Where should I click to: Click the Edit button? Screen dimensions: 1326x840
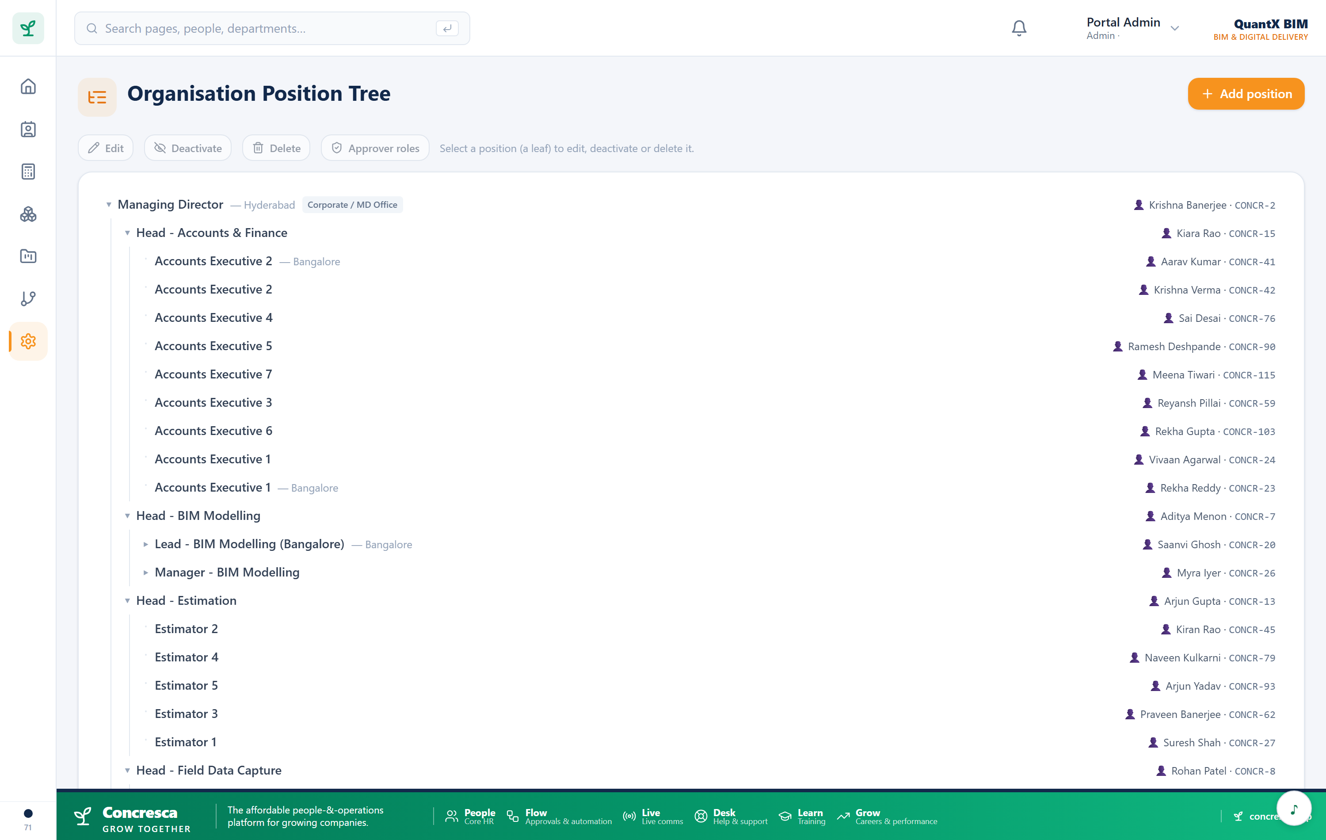106,148
